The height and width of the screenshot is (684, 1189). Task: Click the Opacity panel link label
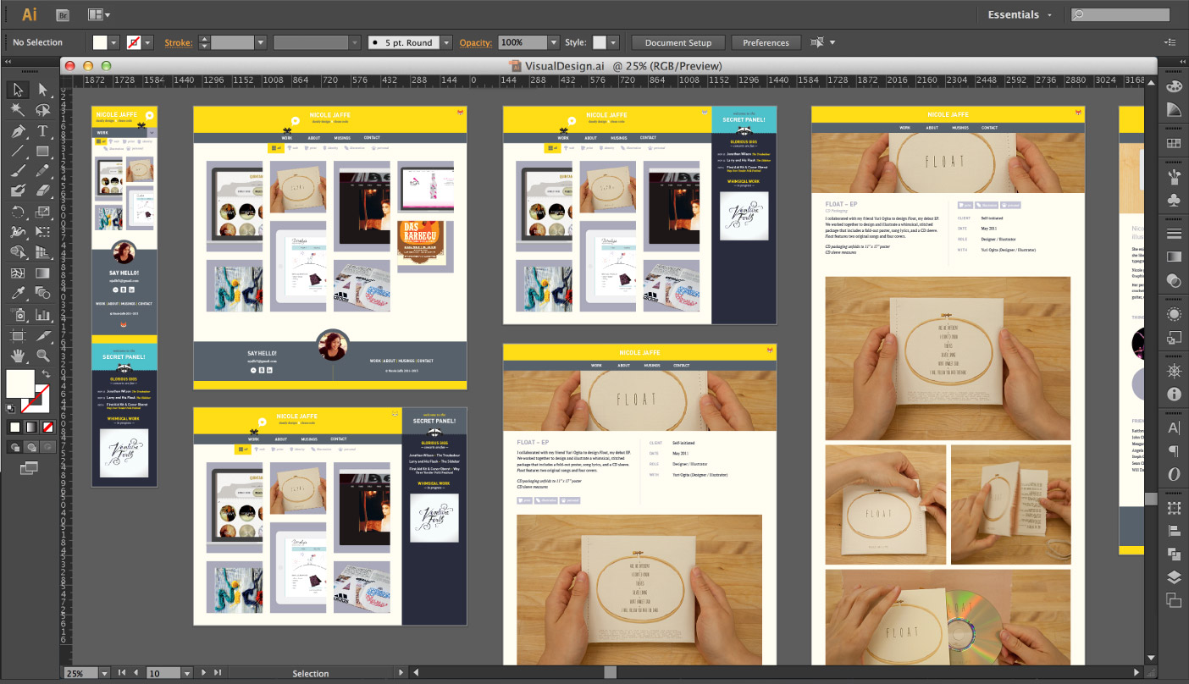[x=476, y=42]
